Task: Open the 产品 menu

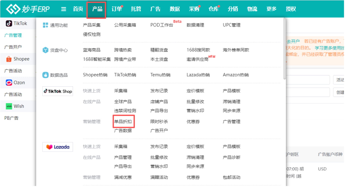Action: tap(97, 9)
